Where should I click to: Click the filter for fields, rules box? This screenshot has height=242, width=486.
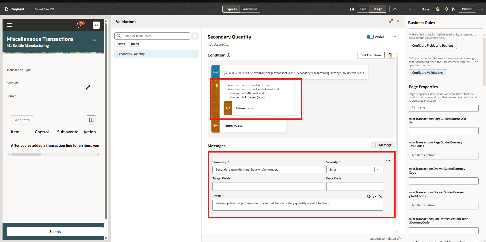click(152, 36)
